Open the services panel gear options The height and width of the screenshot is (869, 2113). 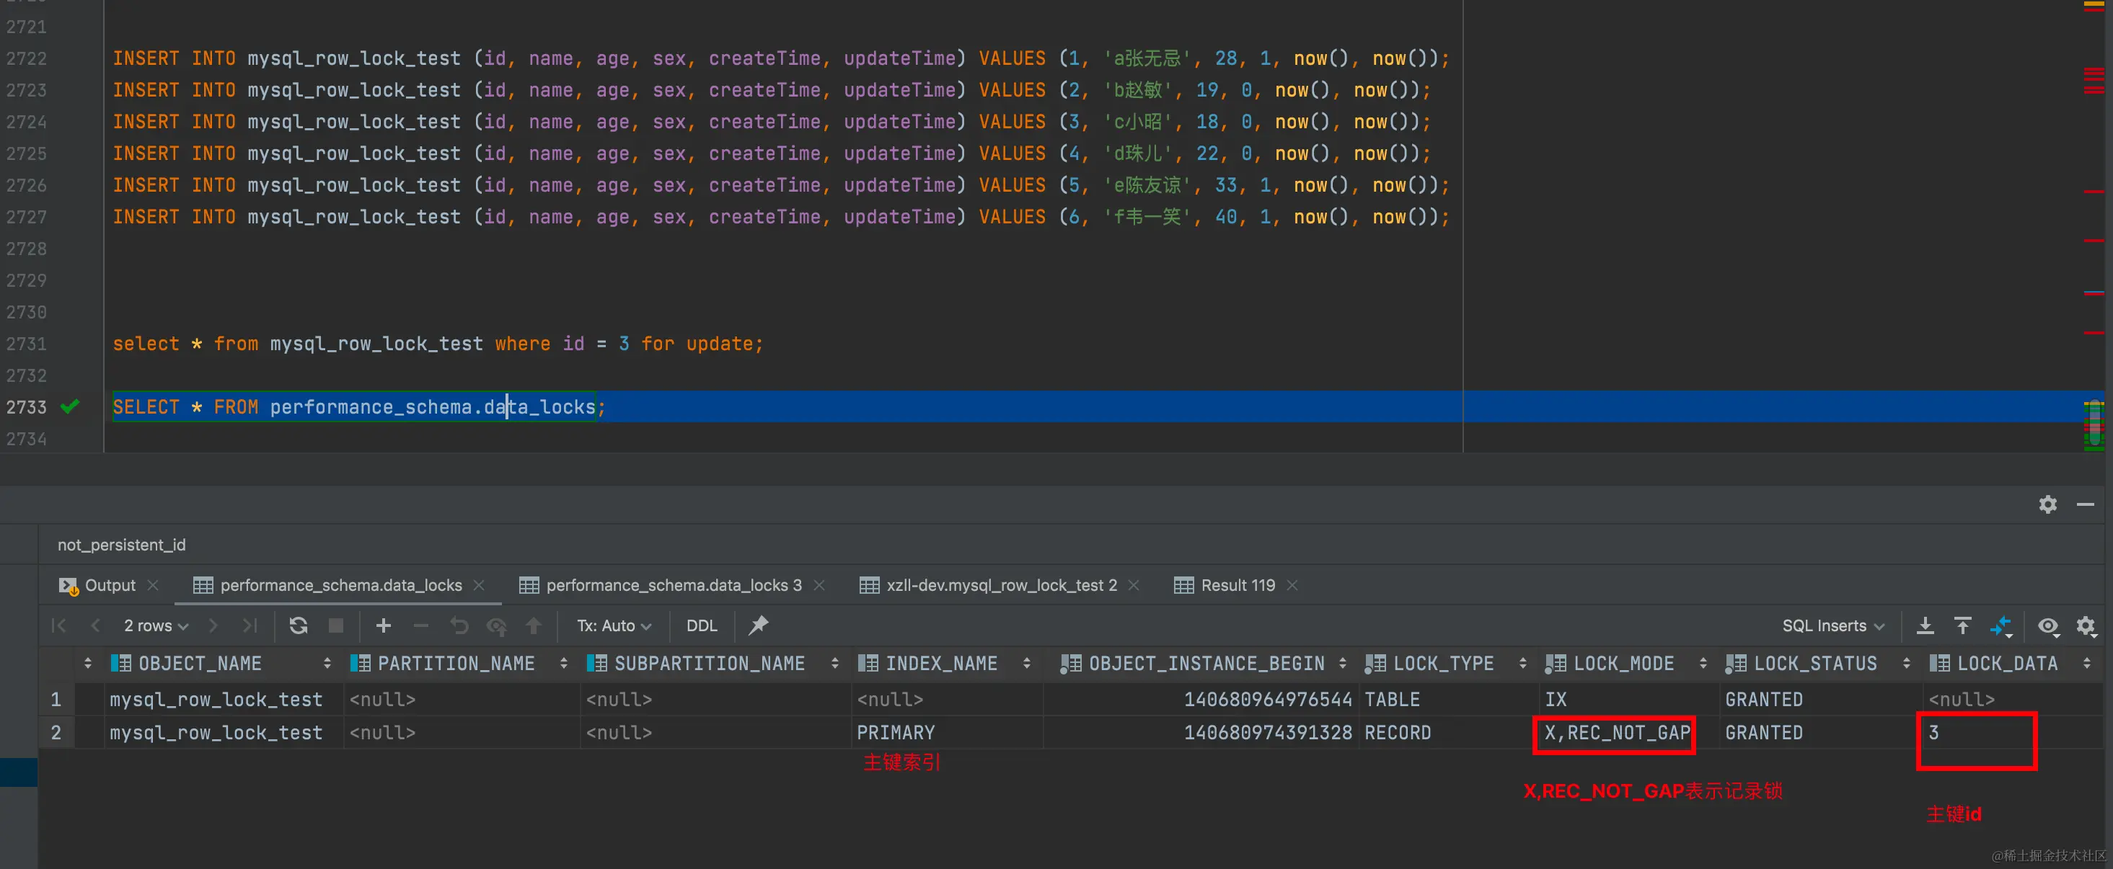pos(2047,504)
